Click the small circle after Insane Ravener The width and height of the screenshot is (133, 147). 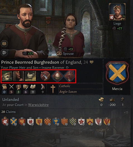point(67,68)
